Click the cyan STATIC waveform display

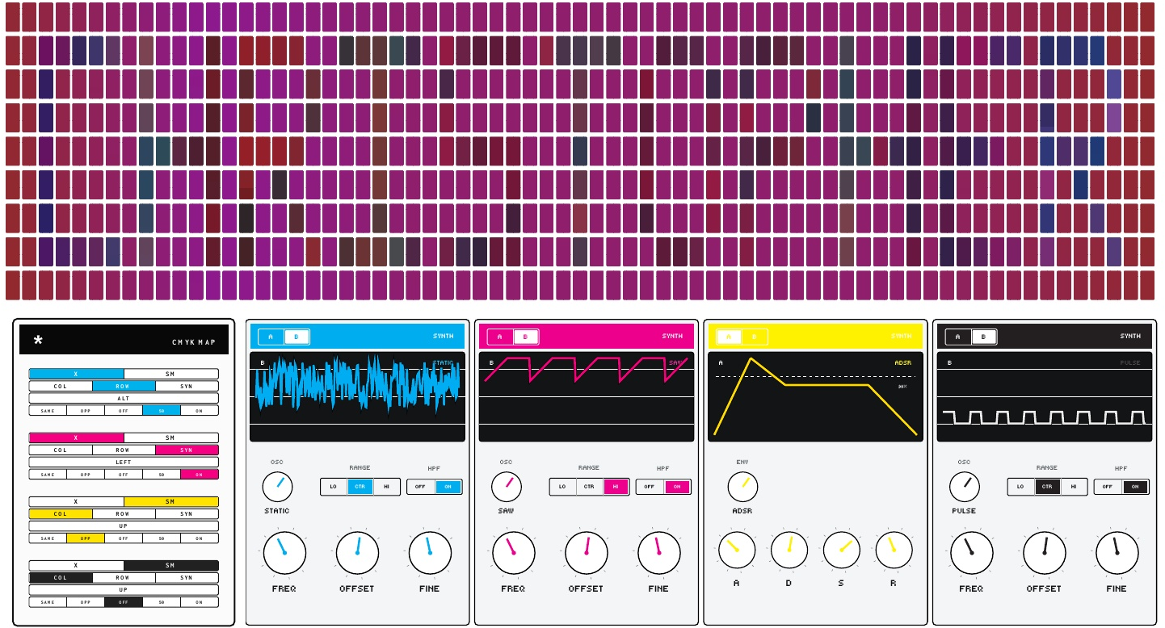point(357,397)
